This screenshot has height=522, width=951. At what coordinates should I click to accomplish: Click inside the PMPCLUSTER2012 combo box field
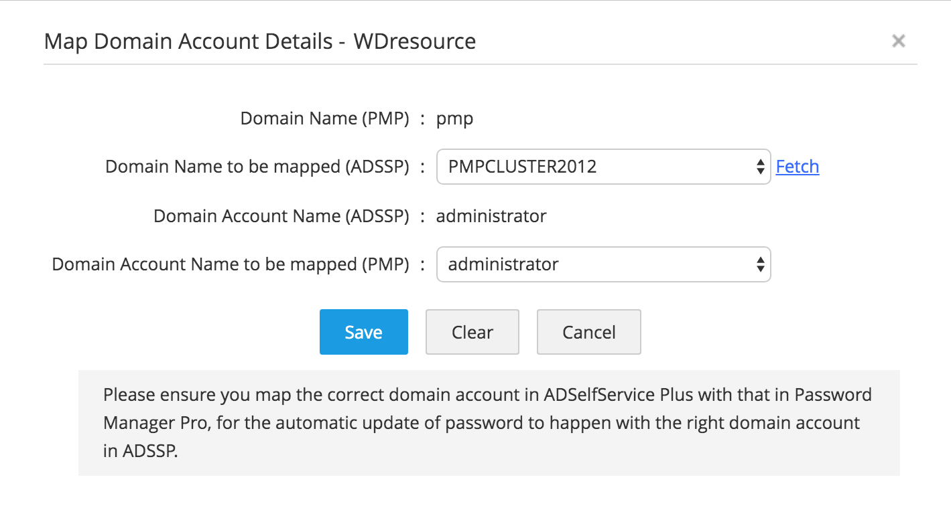point(570,167)
